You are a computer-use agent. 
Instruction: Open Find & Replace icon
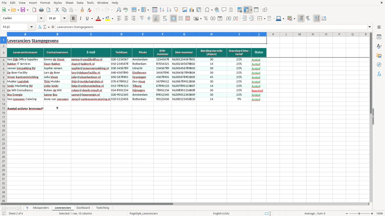tap(119, 10)
